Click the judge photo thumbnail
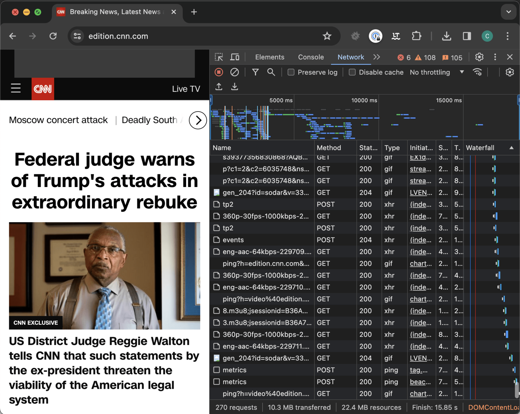 pyautogui.click(x=104, y=276)
